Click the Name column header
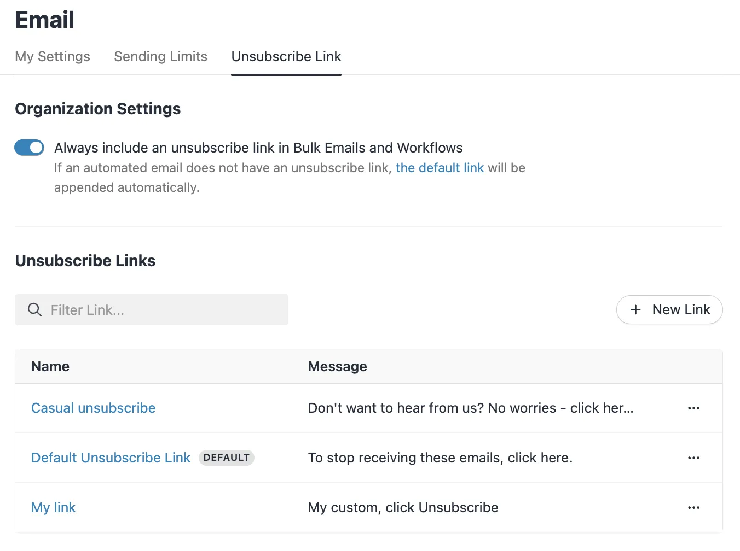The image size is (740, 551). coord(50,366)
